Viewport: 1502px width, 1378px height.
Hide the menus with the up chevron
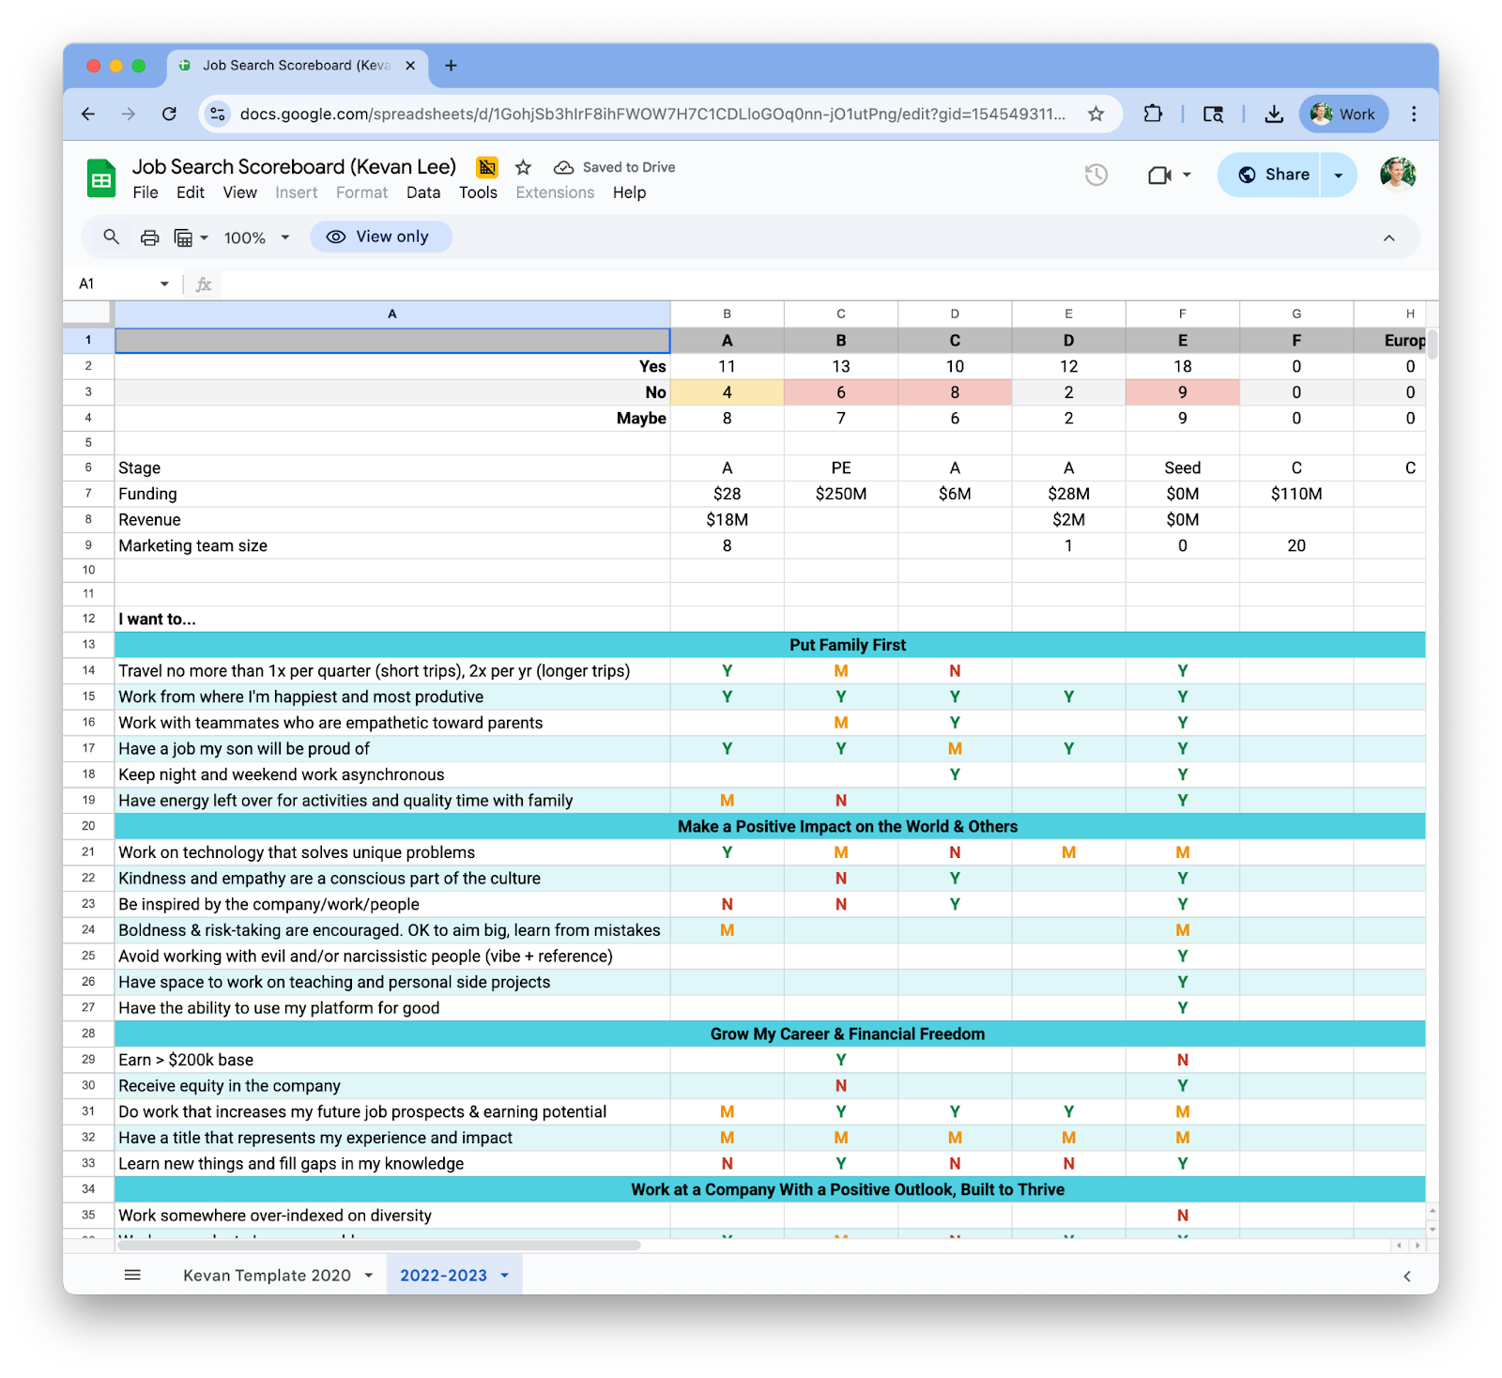pos(1388,237)
